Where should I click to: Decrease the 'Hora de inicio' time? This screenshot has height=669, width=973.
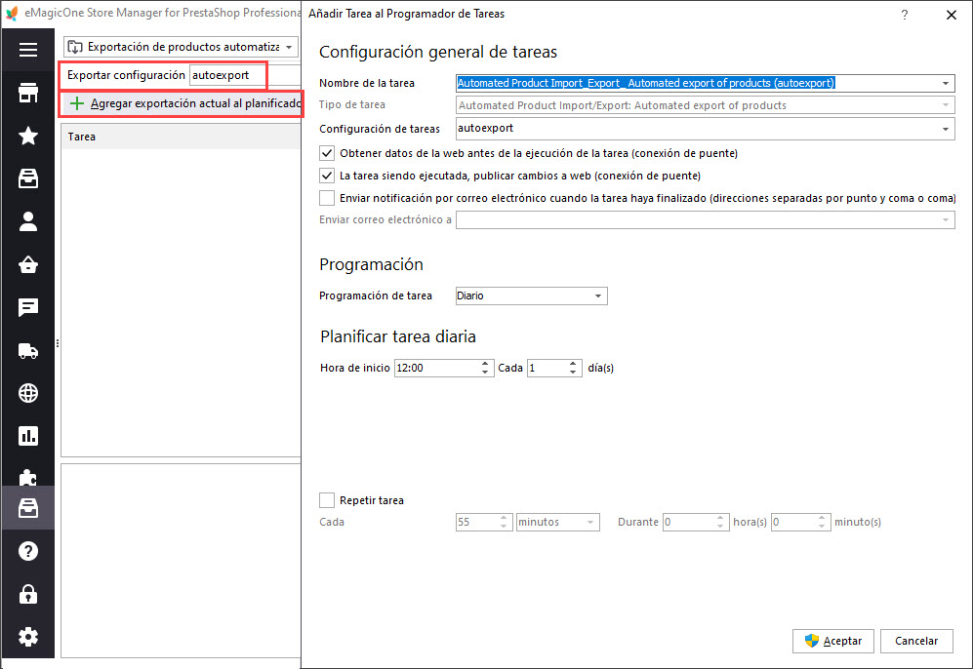[485, 373]
